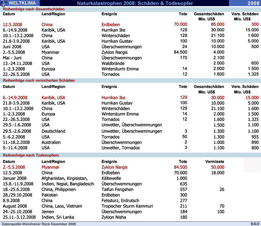Click the heading "Naturkatastrophen 2008: Schäden & Todesopfer"
The height and width of the screenshot is (226, 261).
(135, 3)
